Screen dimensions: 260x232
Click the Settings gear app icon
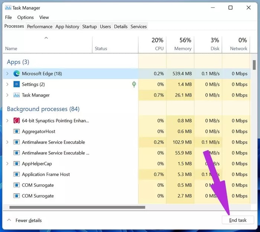pyautogui.click(x=16, y=84)
